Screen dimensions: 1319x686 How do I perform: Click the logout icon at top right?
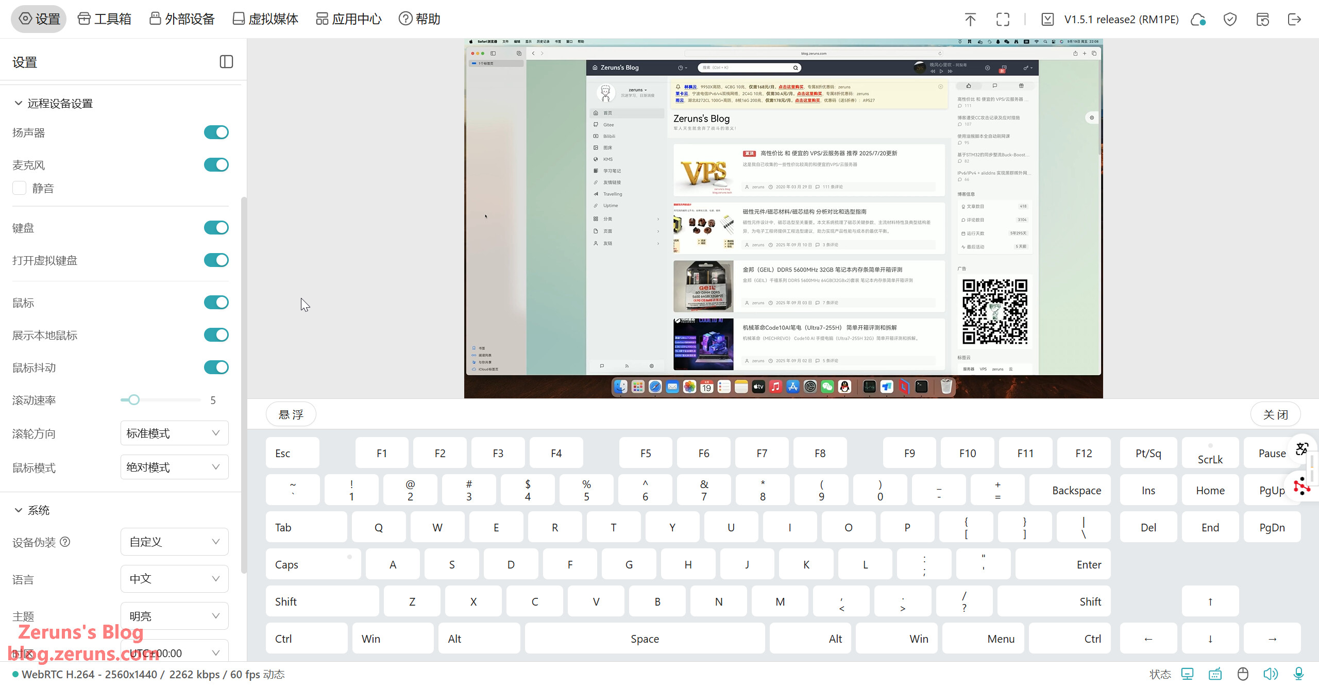point(1294,20)
